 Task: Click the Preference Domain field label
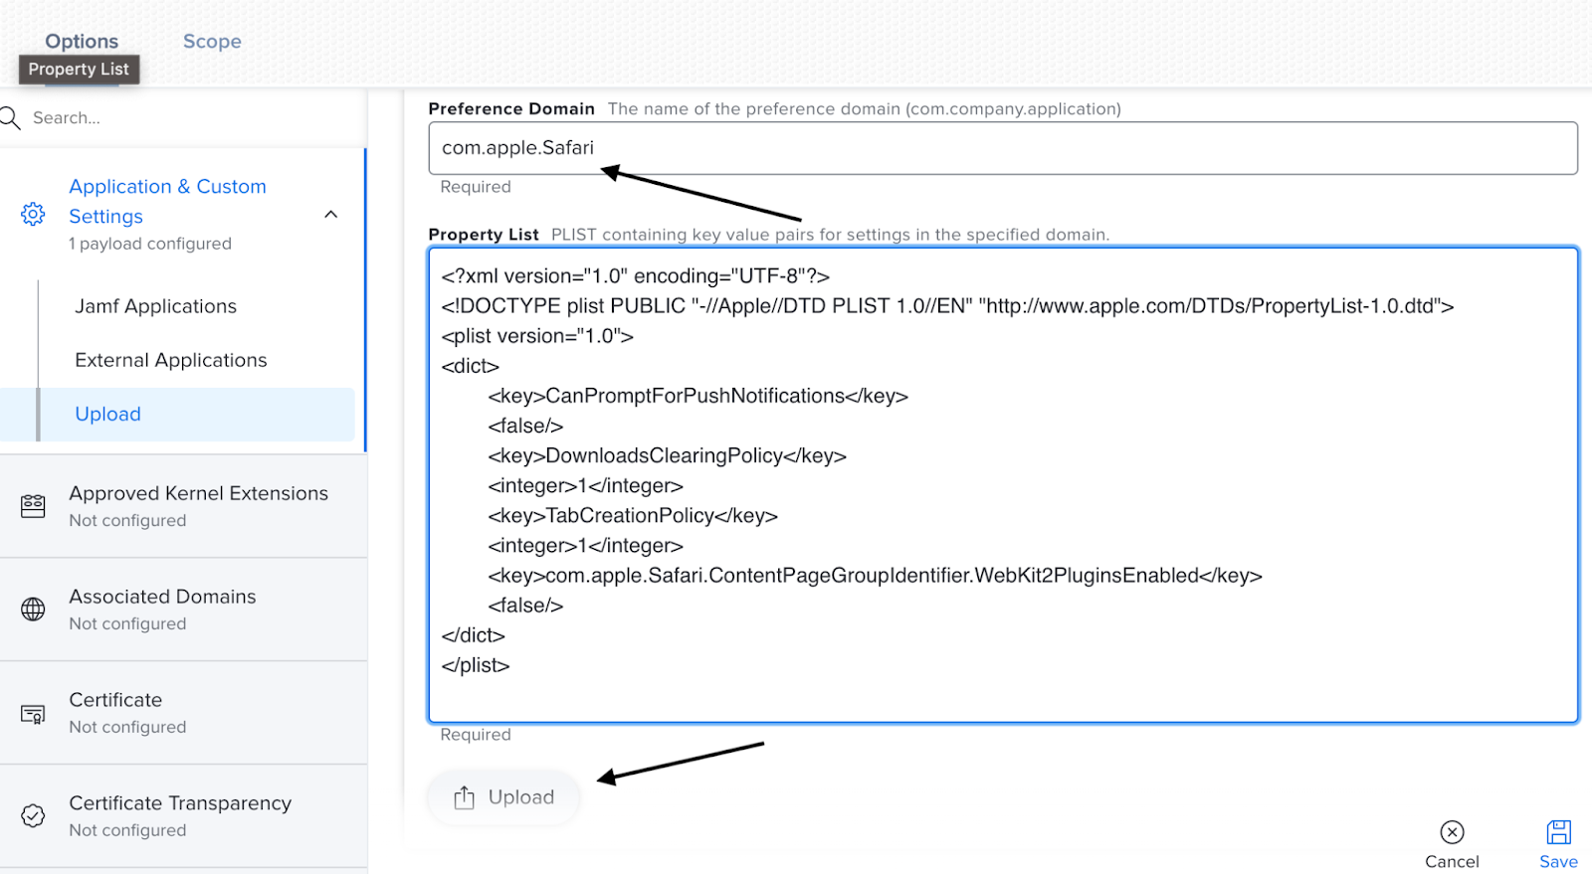511,109
